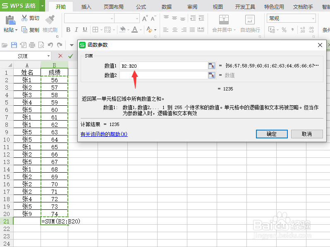Screen dimensions: 330x247
Task: Click the clear formatting eraser icon
Action: click(149, 30)
